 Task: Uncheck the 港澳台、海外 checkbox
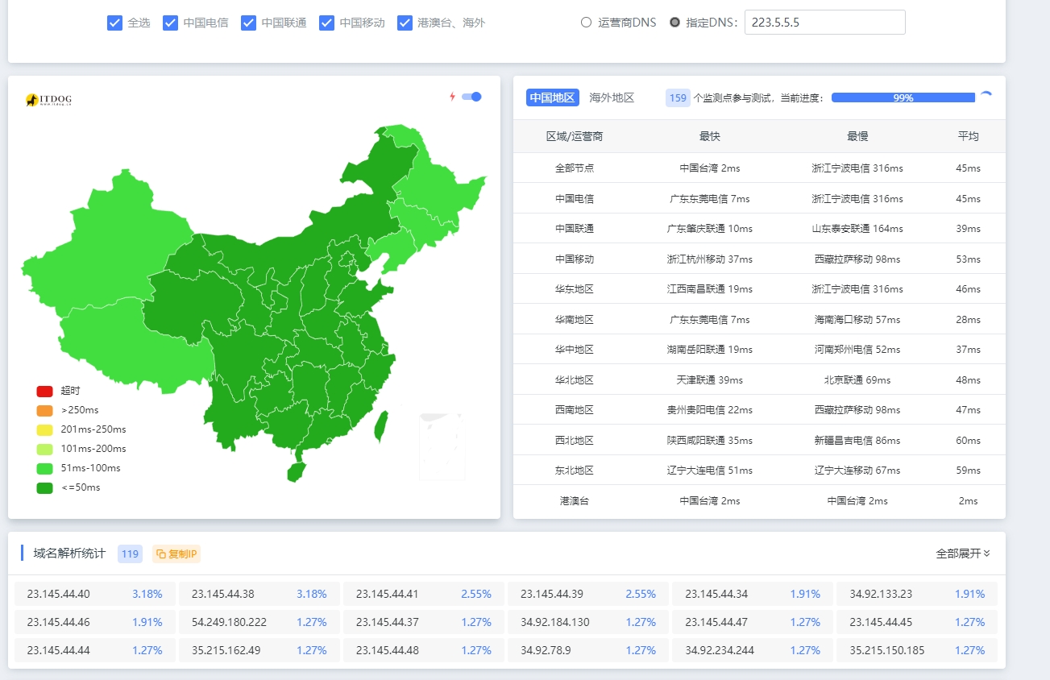pyautogui.click(x=405, y=23)
